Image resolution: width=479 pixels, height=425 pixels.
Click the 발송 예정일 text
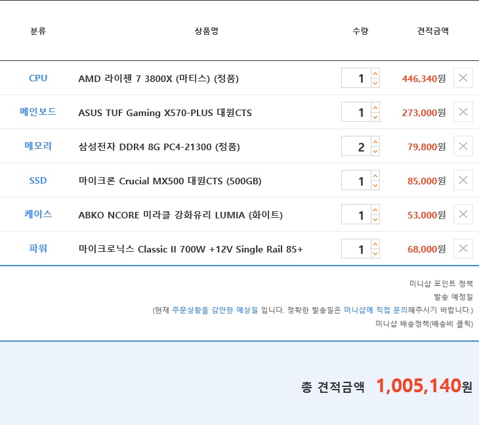pyautogui.click(x=453, y=296)
